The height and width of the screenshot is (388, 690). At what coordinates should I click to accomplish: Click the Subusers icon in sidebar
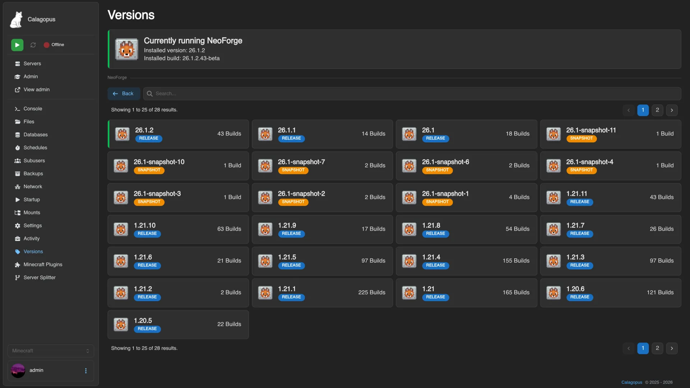[x=17, y=161]
